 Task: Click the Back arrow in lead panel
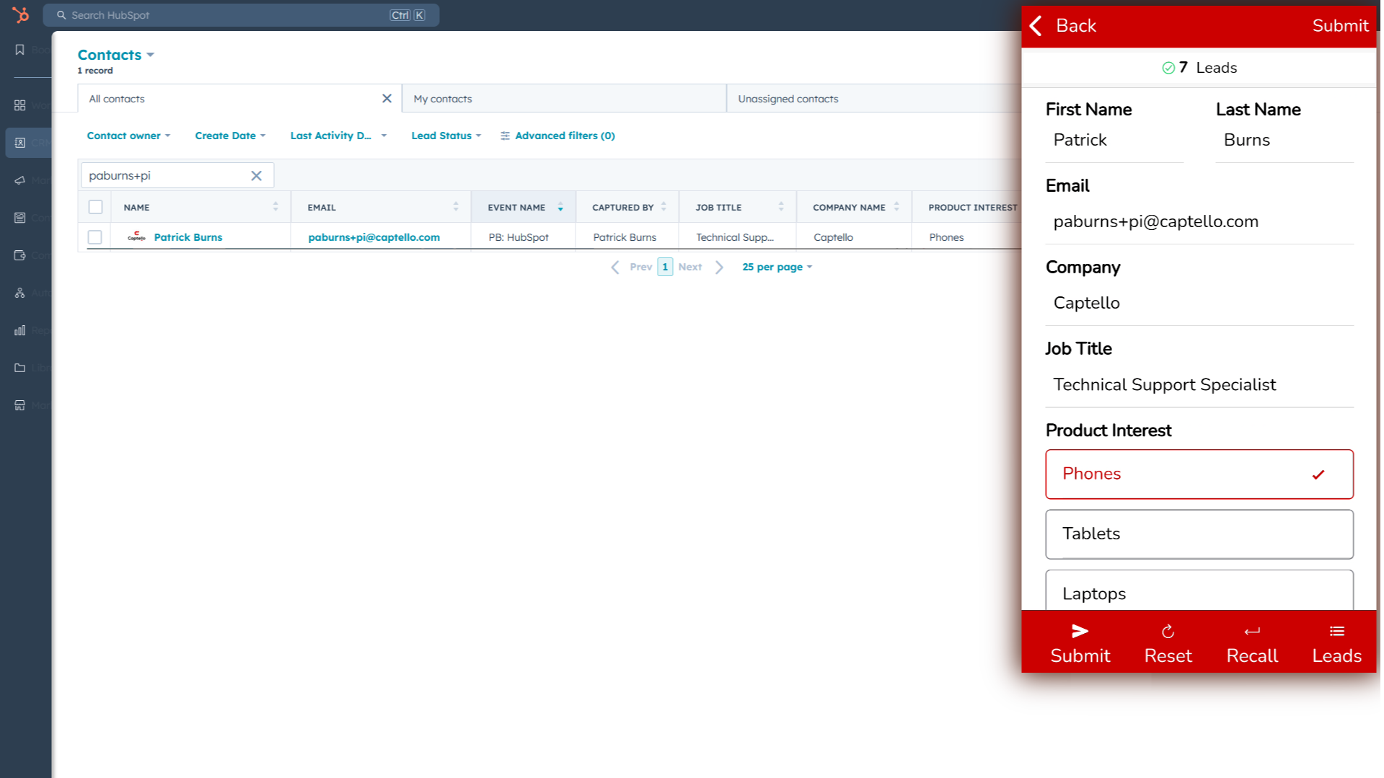(1036, 26)
